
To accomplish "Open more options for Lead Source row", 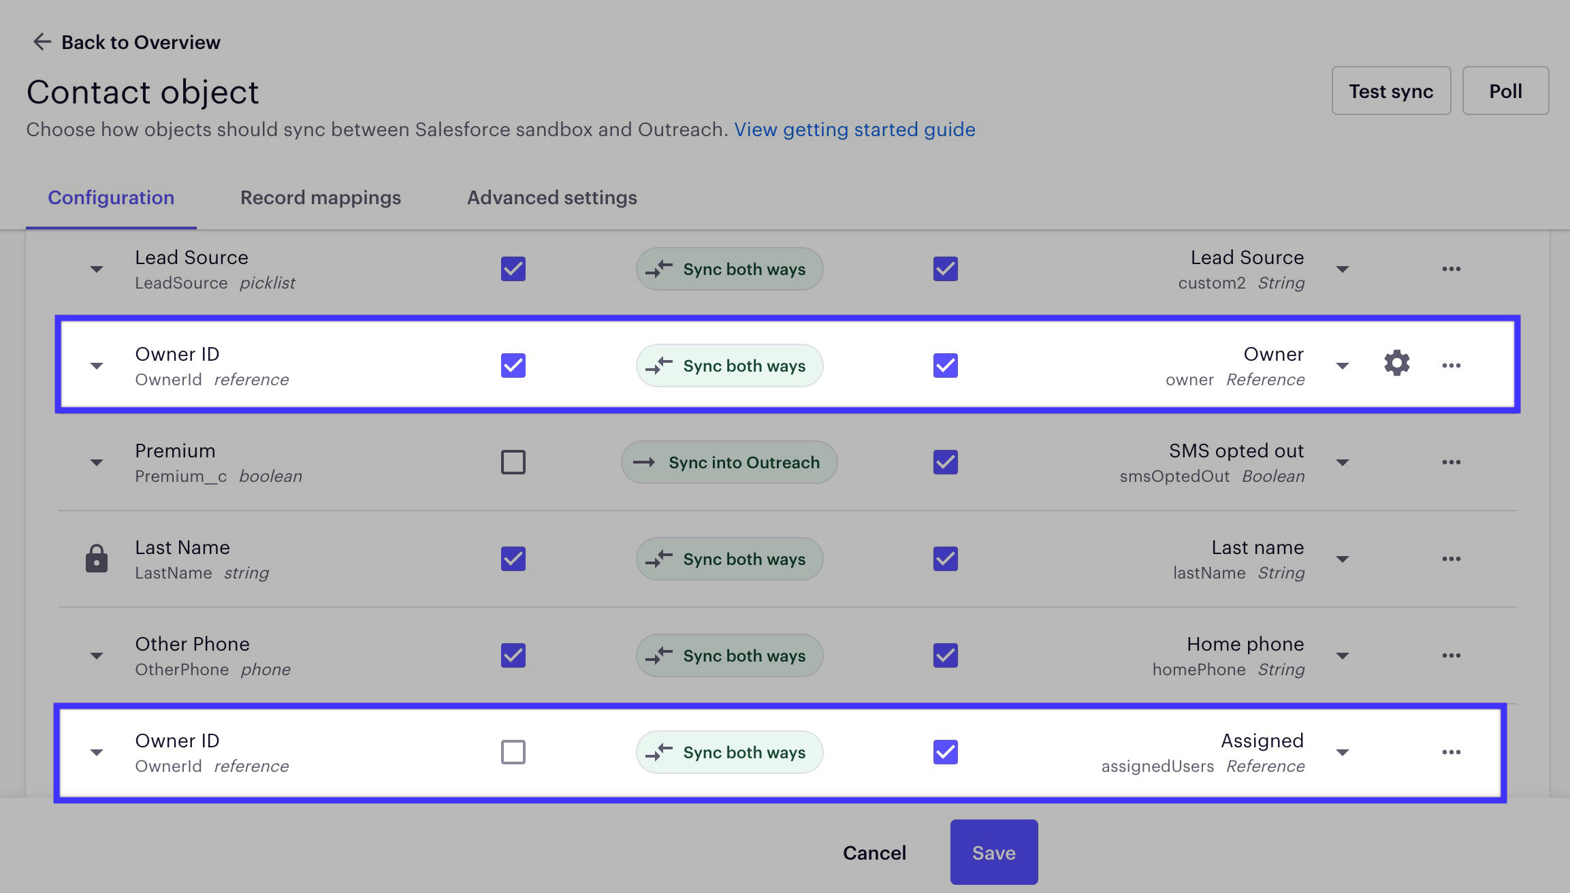I will (x=1451, y=269).
